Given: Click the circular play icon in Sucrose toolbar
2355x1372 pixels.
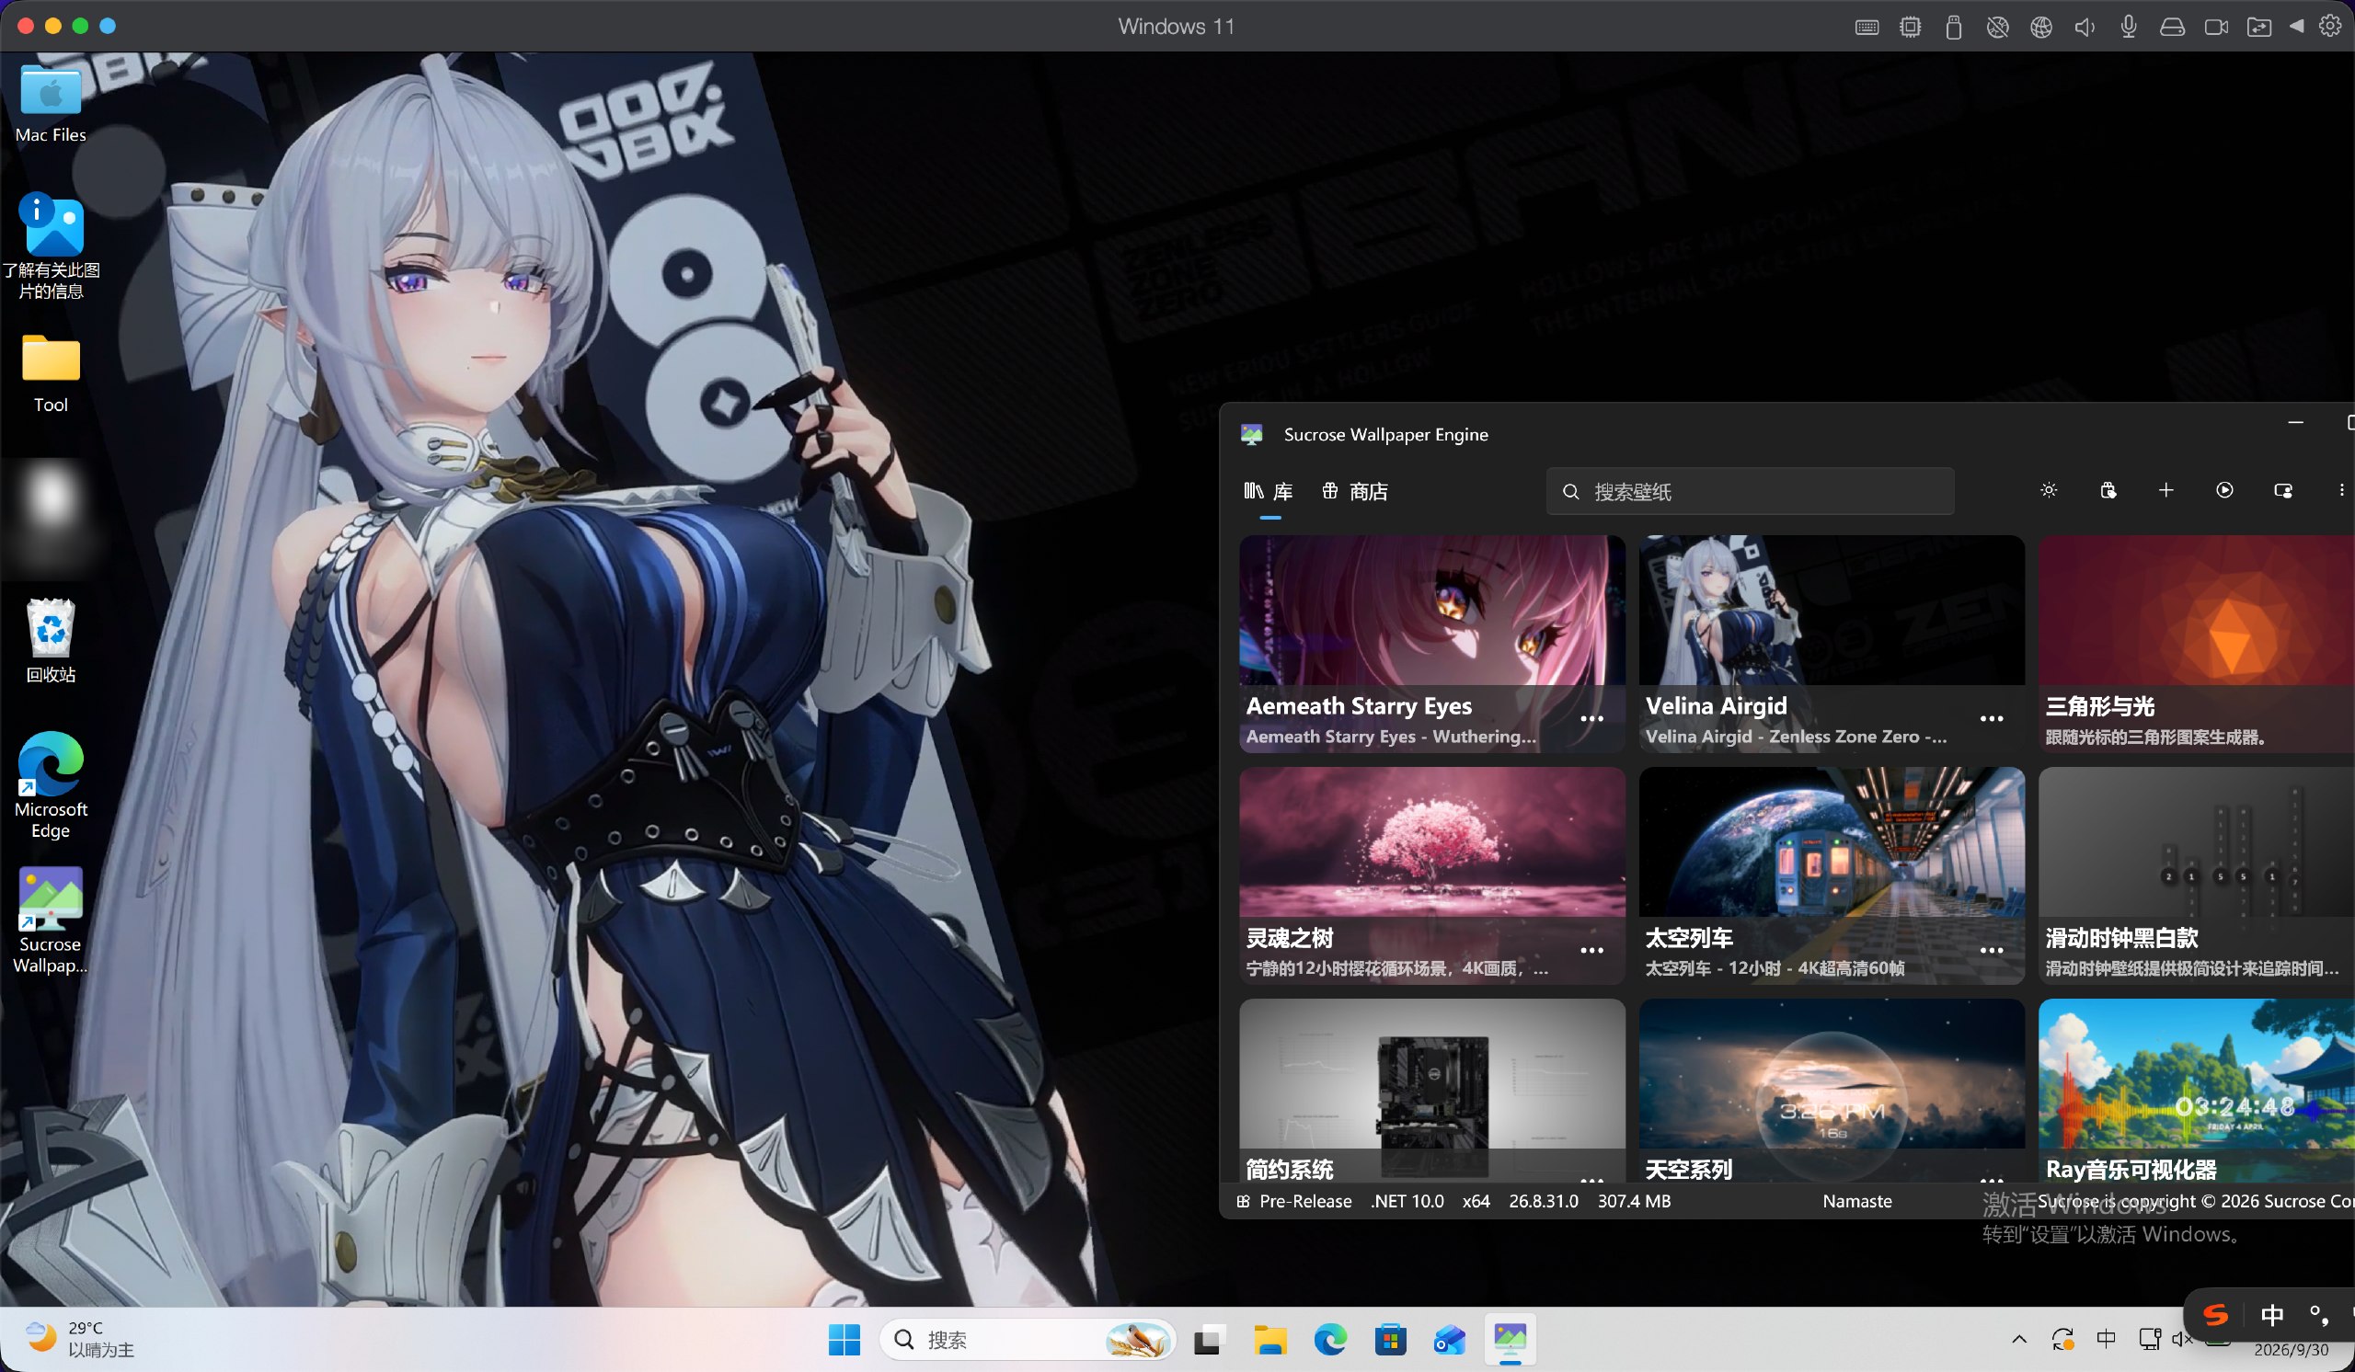Looking at the screenshot, I should point(2224,490).
